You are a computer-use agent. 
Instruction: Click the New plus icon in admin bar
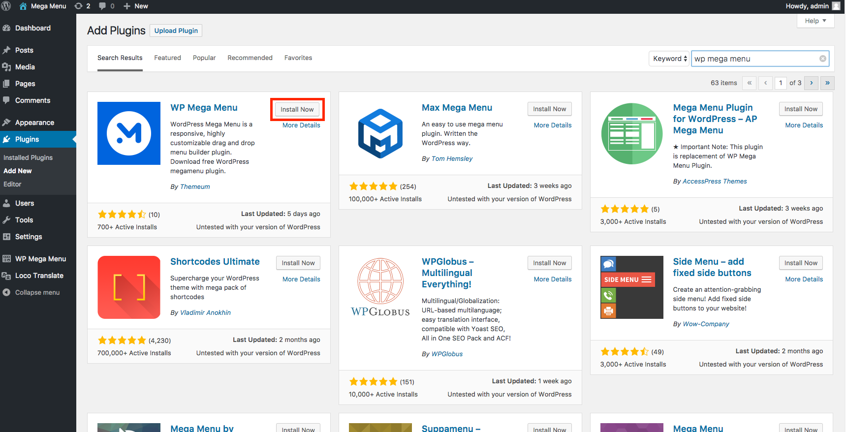point(127,6)
